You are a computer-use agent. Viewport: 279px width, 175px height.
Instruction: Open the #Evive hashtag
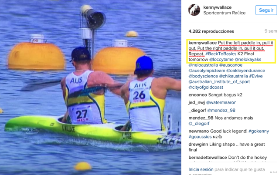pos(256,76)
